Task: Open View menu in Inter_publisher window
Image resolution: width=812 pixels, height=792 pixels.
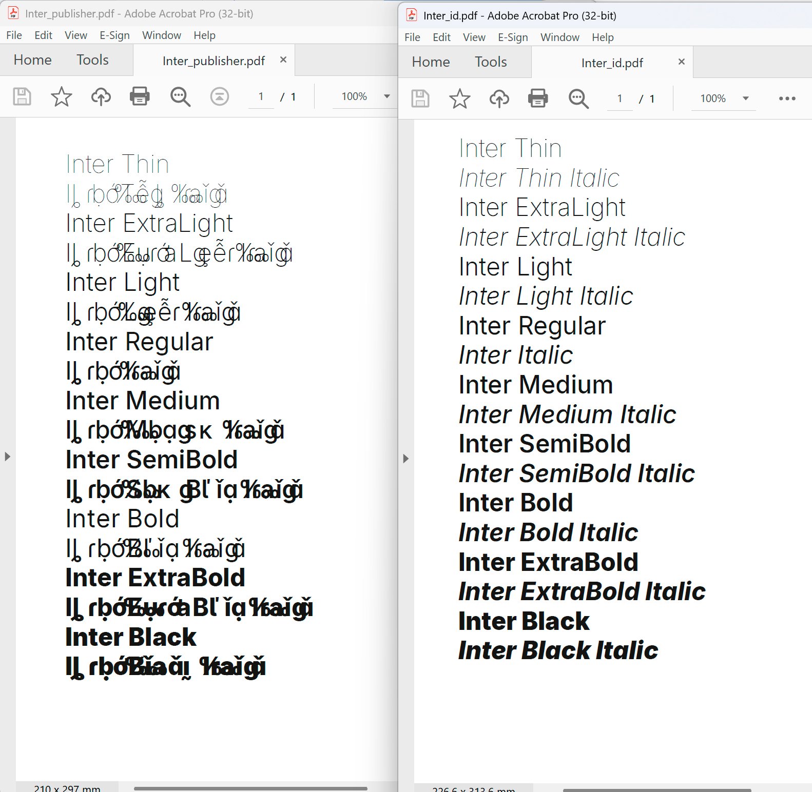Action: (76, 35)
